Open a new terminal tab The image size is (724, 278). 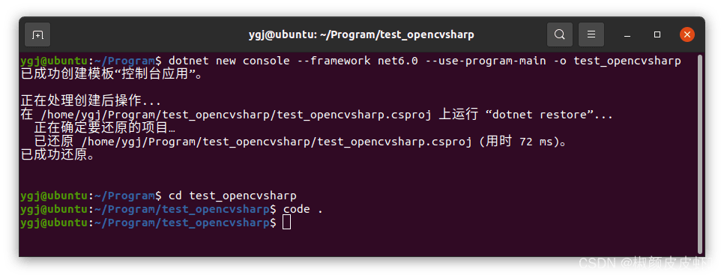point(37,34)
